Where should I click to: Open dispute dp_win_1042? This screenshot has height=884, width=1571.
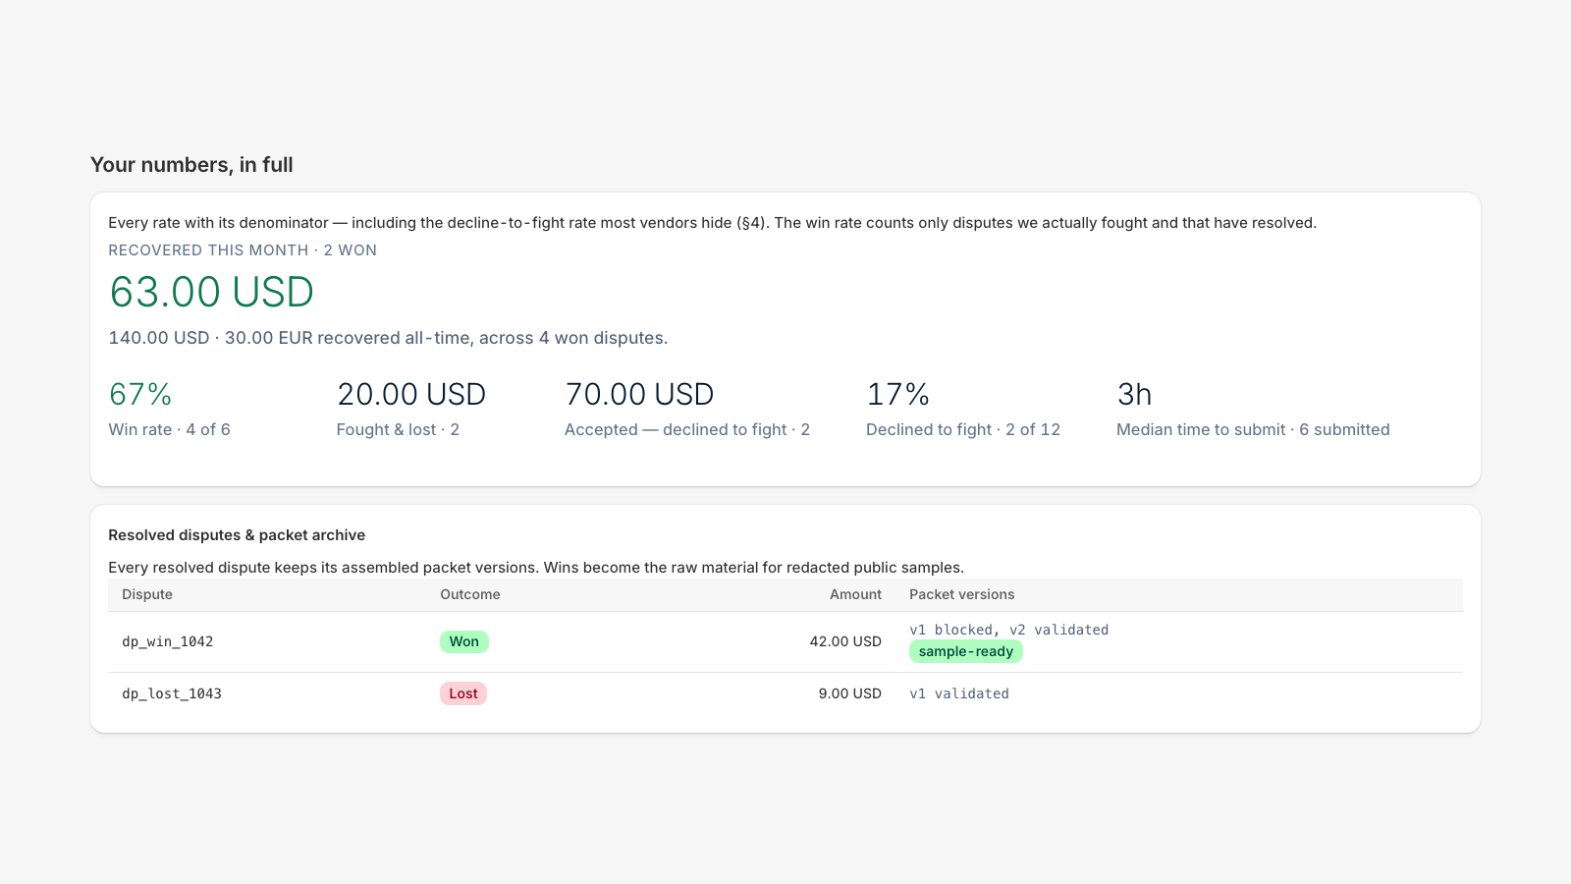[168, 642]
